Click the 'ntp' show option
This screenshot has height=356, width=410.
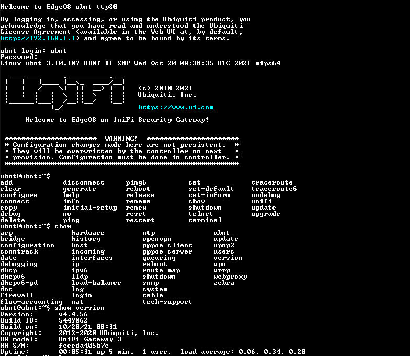pyautogui.click(x=149, y=233)
